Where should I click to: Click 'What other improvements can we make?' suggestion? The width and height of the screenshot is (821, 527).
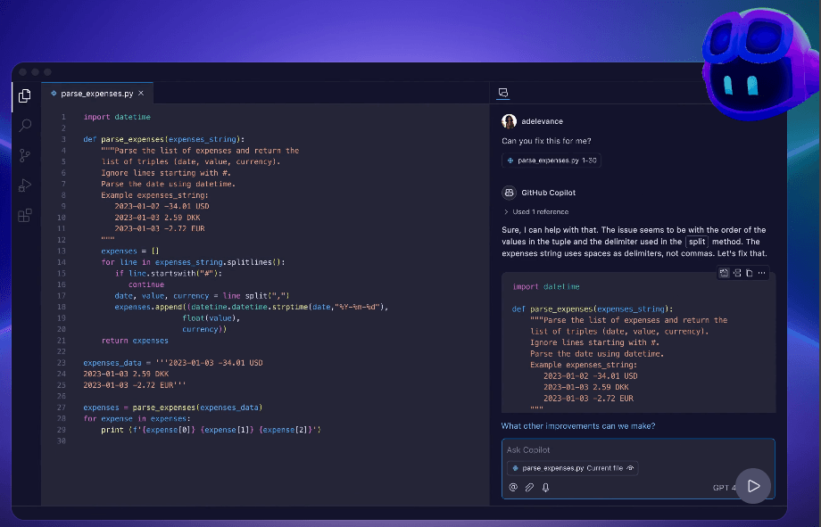click(x=578, y=426)
